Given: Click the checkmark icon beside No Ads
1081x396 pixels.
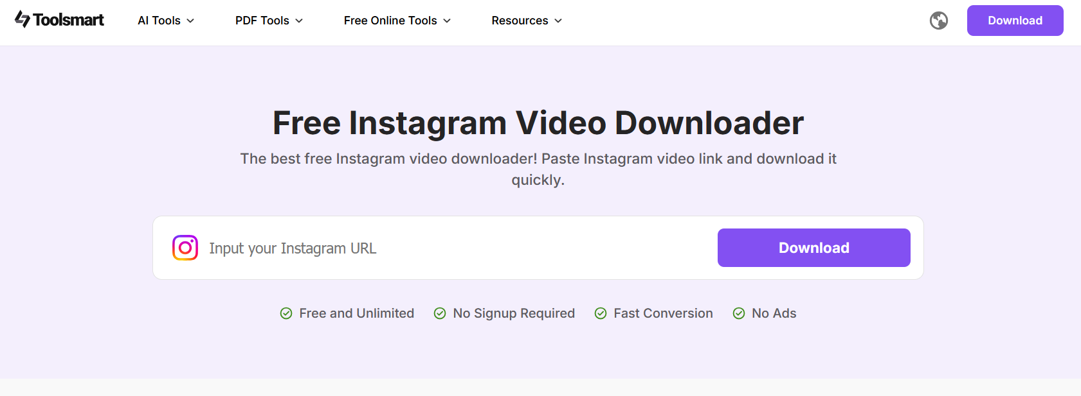Looking at the screenshot, I should click(739, 313).
